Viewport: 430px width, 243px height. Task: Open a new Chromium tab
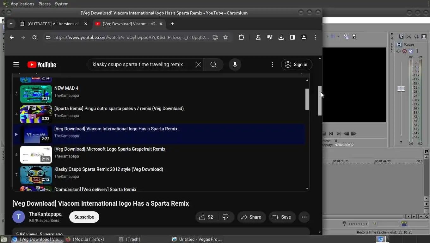(172, 24)
